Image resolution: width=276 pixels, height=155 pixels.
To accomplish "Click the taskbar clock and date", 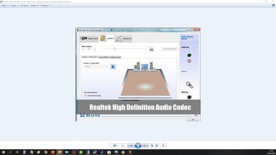I will click(271, 152).
